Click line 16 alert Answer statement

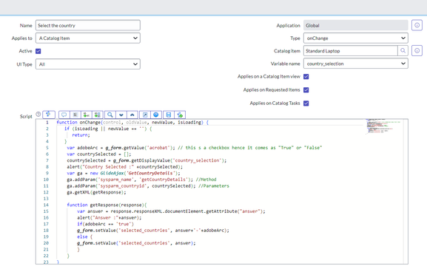pyautogui.click(x=110, y=217)
